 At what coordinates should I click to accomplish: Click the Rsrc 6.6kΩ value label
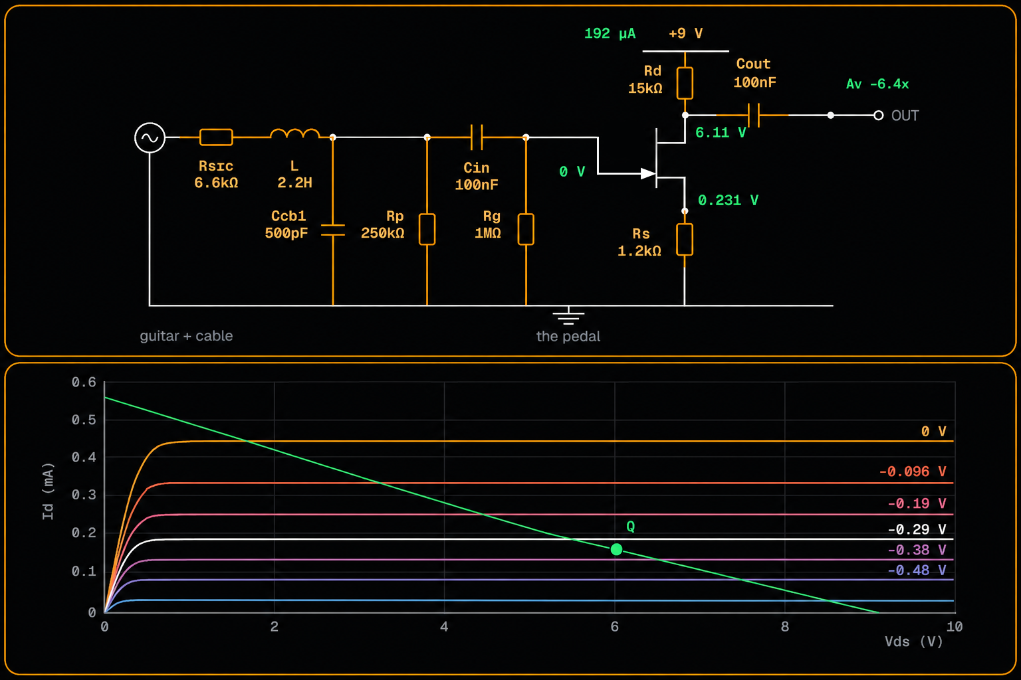point(216,175)
